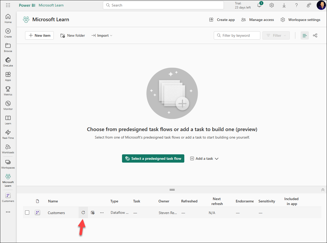Image resolution: width=327 pixels, height=243 pixels.
Task: Click the Included in app header
Action: coord(291,201)
